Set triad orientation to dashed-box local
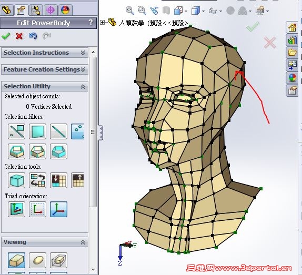 (x=37, y=209)
